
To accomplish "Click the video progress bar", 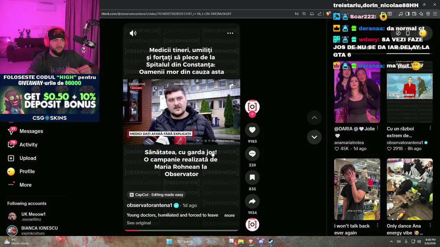I will pos(181,230).
